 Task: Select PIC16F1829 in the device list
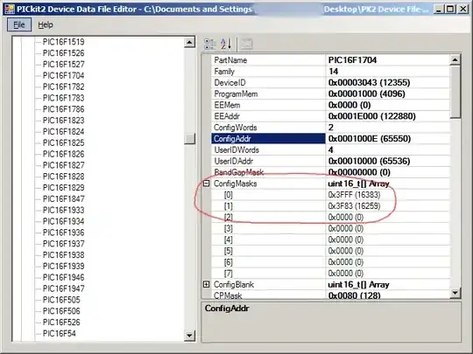click(63, 188)
